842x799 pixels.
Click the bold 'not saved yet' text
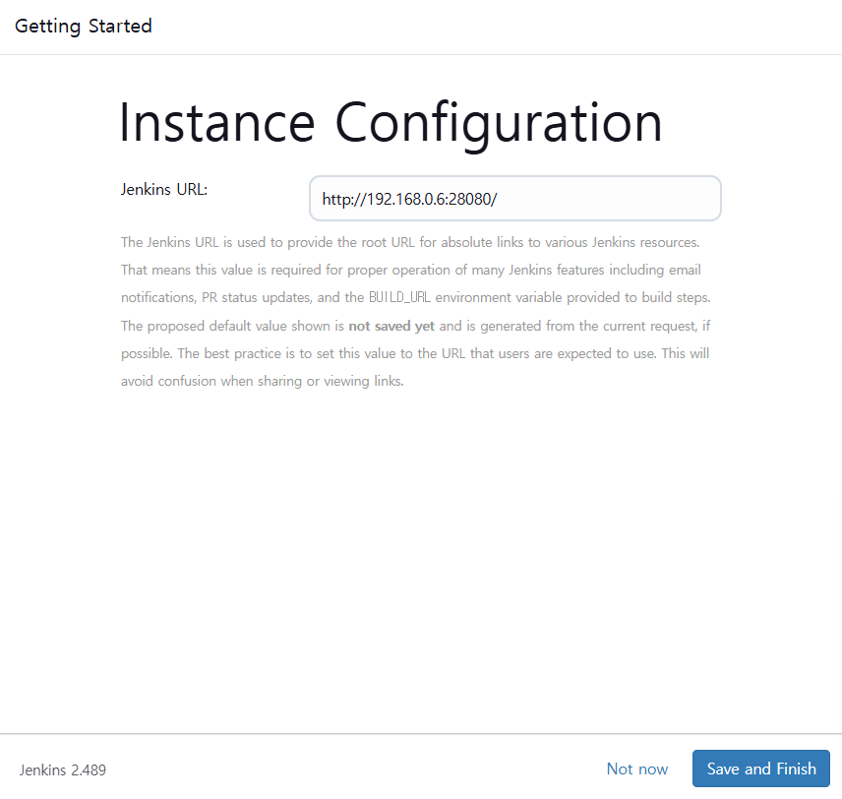391,326
